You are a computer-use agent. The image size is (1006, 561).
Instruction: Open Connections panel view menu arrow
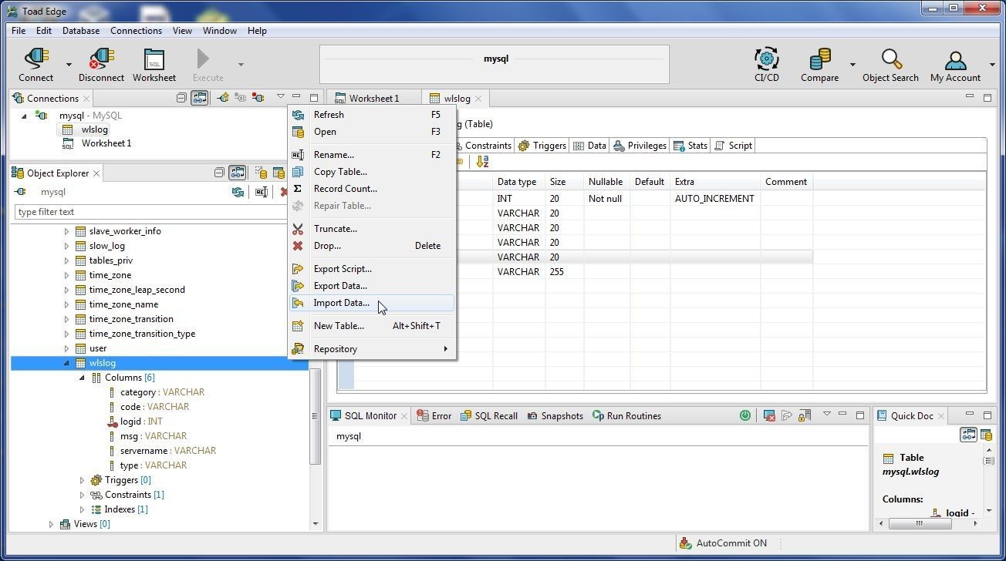[280, 96]
